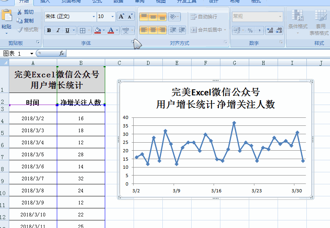The height and width of the screenshot is (228, 330).
Task: Open the fill color dropdown arrow
Action: point(104,30)
